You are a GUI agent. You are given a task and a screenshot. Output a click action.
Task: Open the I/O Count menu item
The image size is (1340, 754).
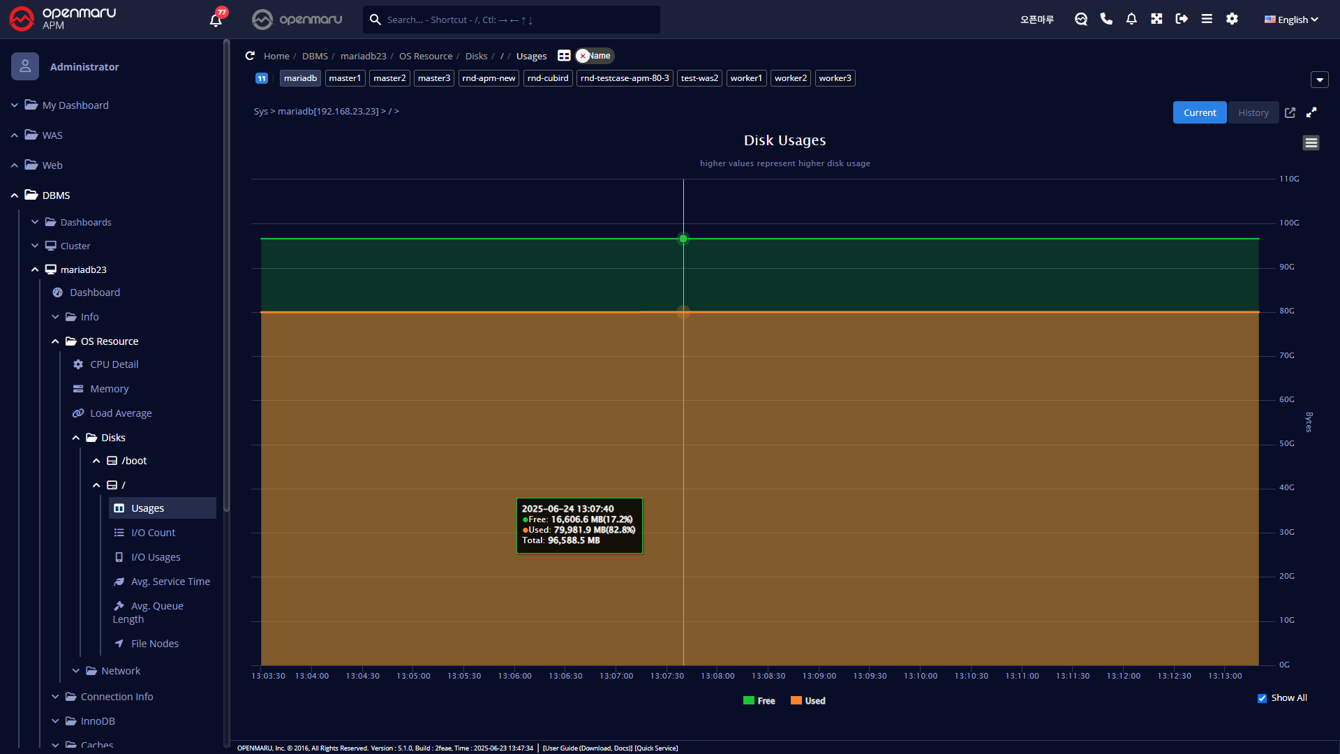coord(153,533)
